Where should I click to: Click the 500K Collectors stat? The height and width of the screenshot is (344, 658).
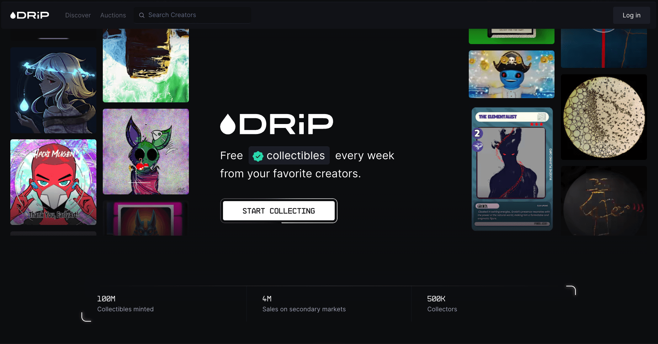click(442, 304)
